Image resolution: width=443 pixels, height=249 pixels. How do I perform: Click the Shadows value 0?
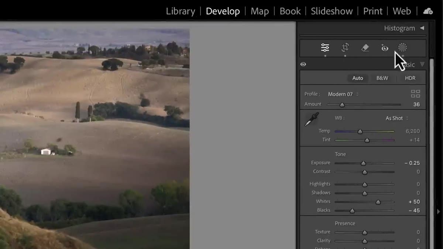pos(418,193)
